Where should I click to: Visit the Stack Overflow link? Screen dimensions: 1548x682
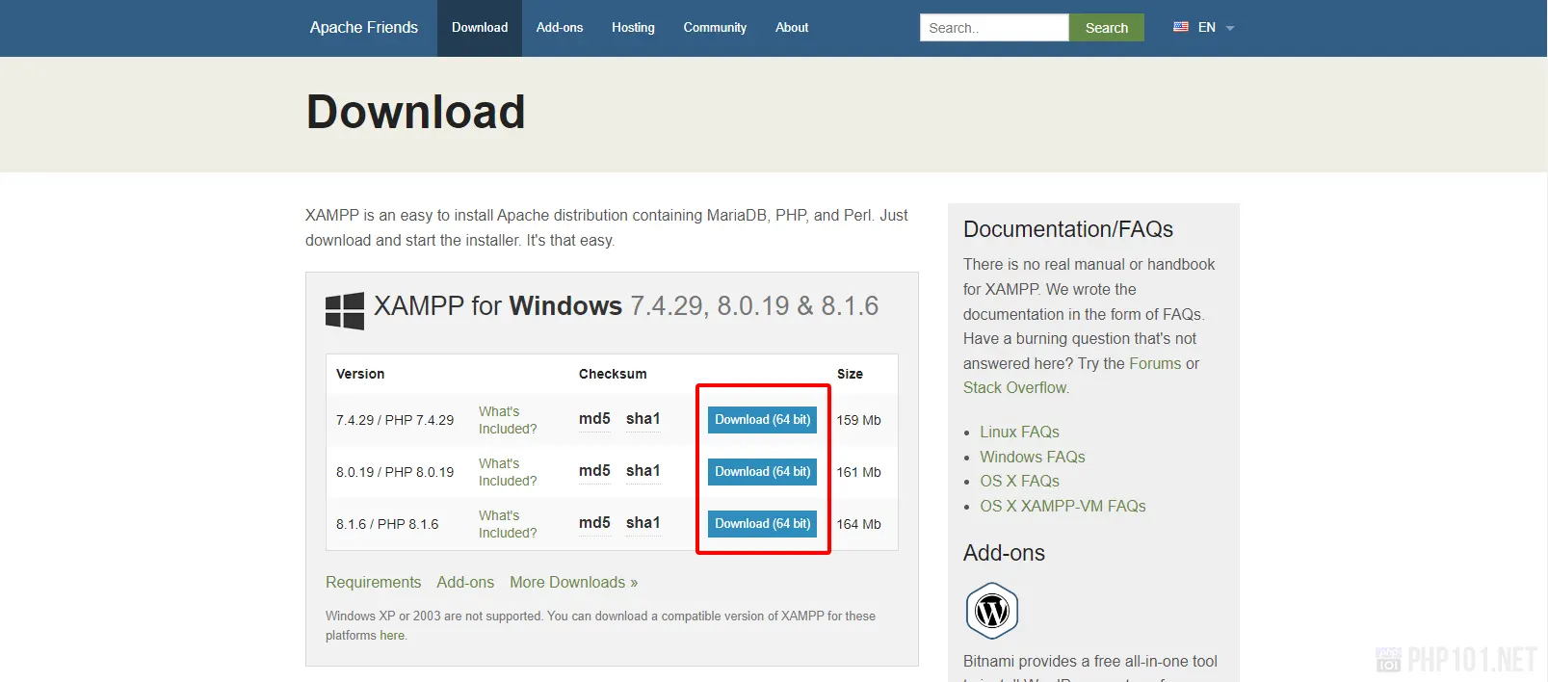tap(1015, 388)
